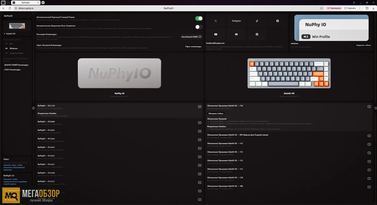Click Обновите Сейчас firmware update button
The image size is (377, 205).
click(216, 114)
